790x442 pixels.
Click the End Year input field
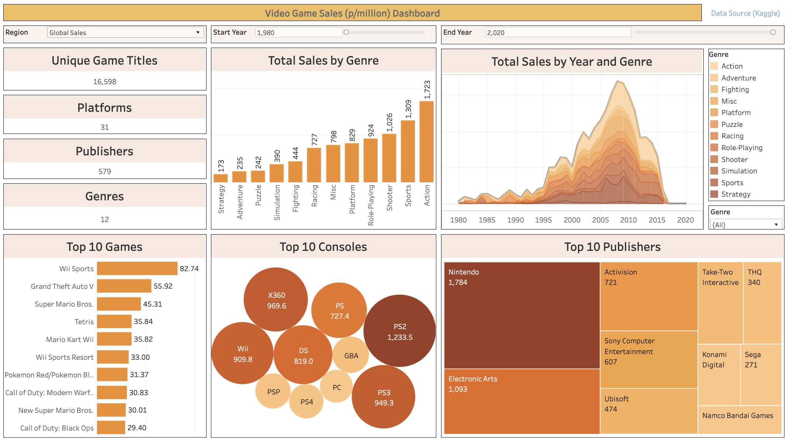[557, 32]
